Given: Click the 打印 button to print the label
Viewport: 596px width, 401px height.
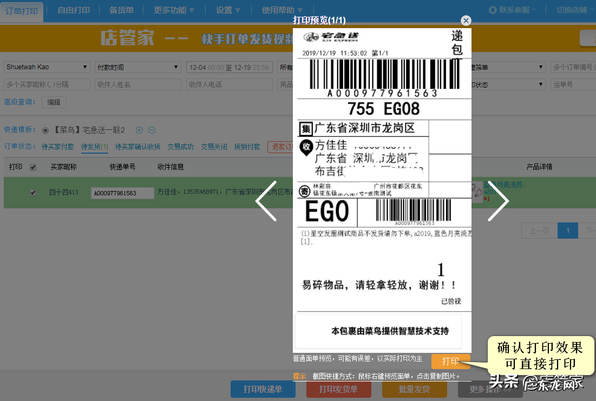Looking at the screenshot, I should 451,361.
